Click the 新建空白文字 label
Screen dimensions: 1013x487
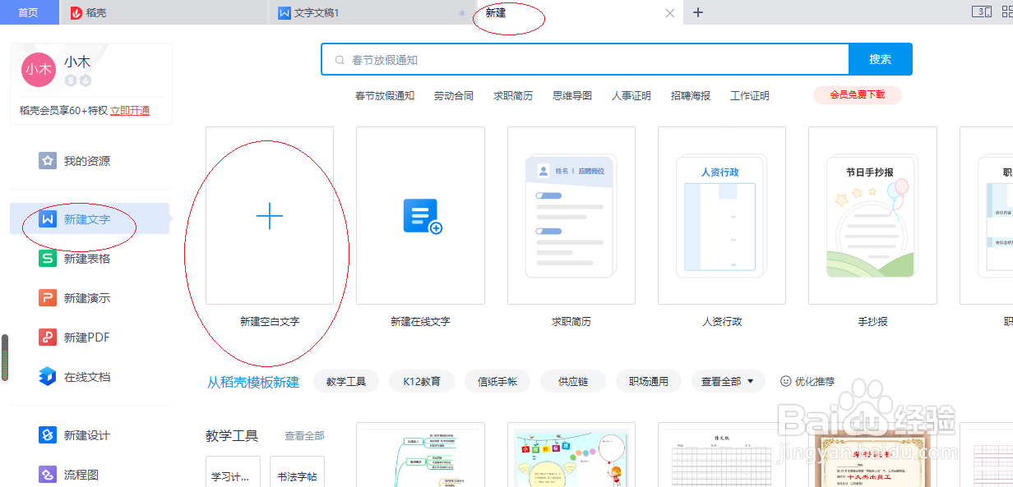click(x=270, y=322)
